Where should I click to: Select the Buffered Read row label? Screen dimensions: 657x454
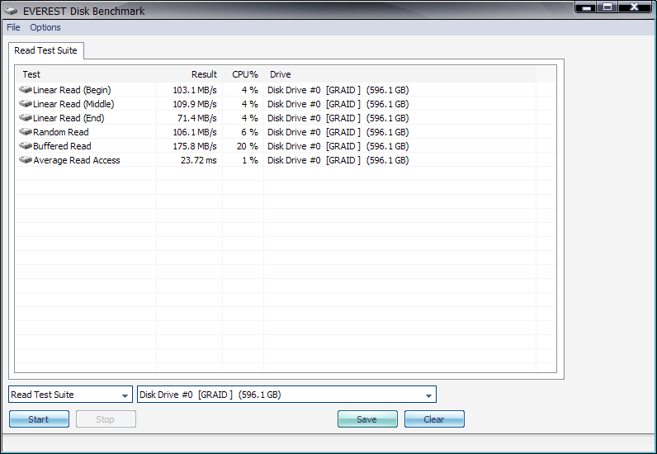click(x=62, y=146)
